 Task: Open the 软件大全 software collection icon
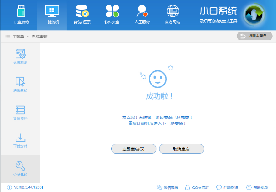coord(112,15)
